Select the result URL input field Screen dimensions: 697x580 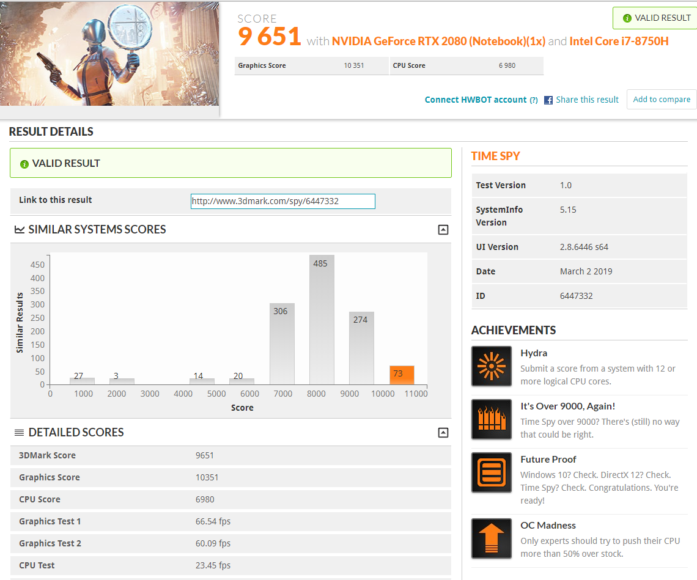click(x=283, y=201)
